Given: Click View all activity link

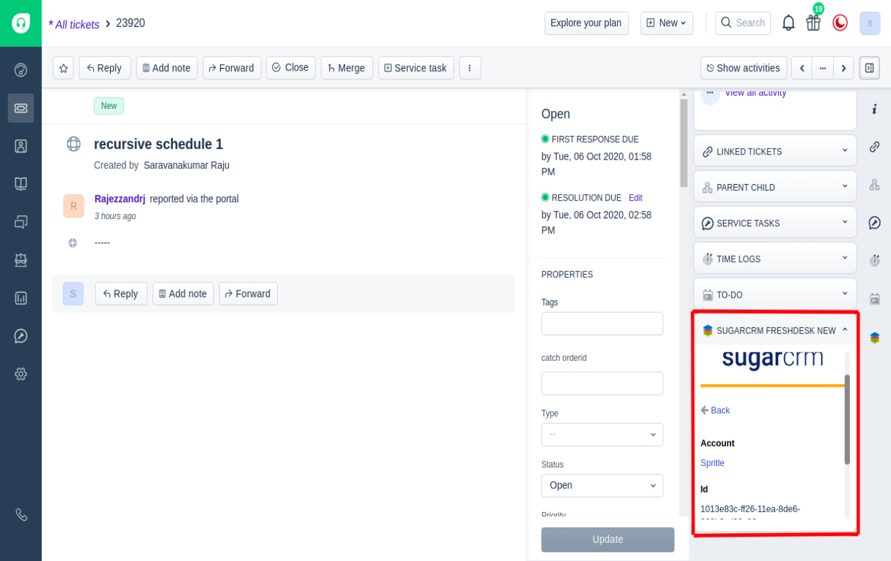Looking at the screenshot, I should tap(756, 93).
